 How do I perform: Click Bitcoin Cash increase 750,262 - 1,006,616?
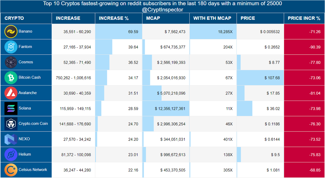tap(73, 78)
